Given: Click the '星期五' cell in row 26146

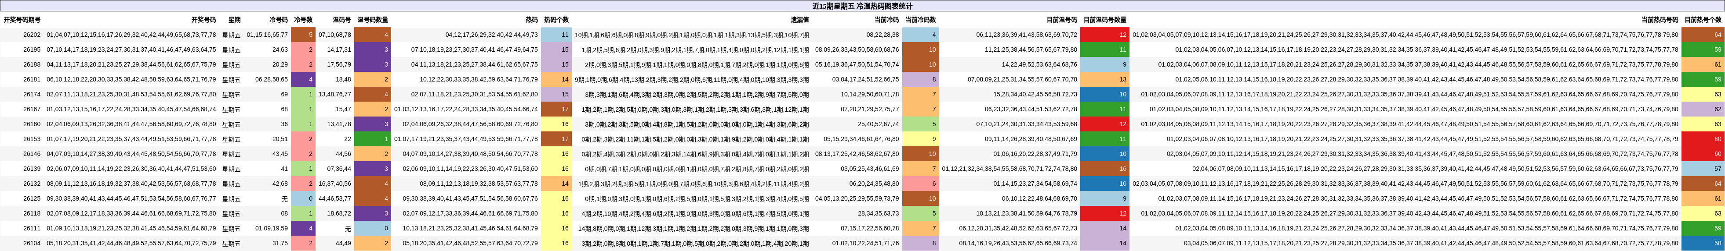Looking at the screenshot, I should point(232,154).
